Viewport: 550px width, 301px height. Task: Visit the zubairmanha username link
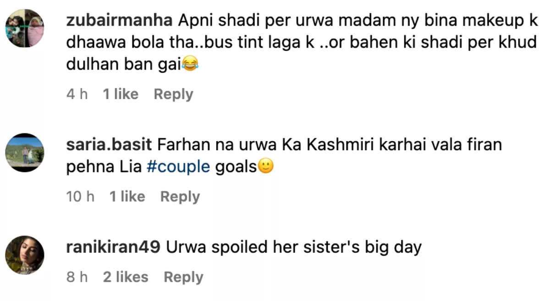click(119, 21)
